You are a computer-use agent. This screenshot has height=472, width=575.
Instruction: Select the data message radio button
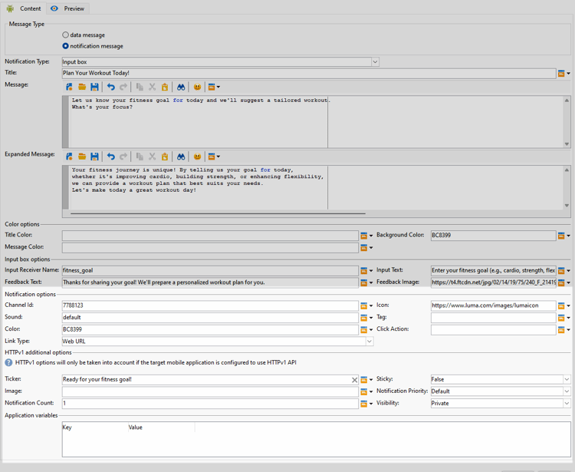click(65, 35)
